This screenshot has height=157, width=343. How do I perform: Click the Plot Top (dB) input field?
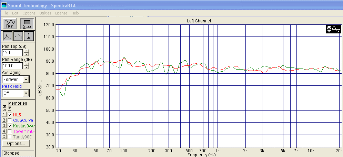click(12, 53)
